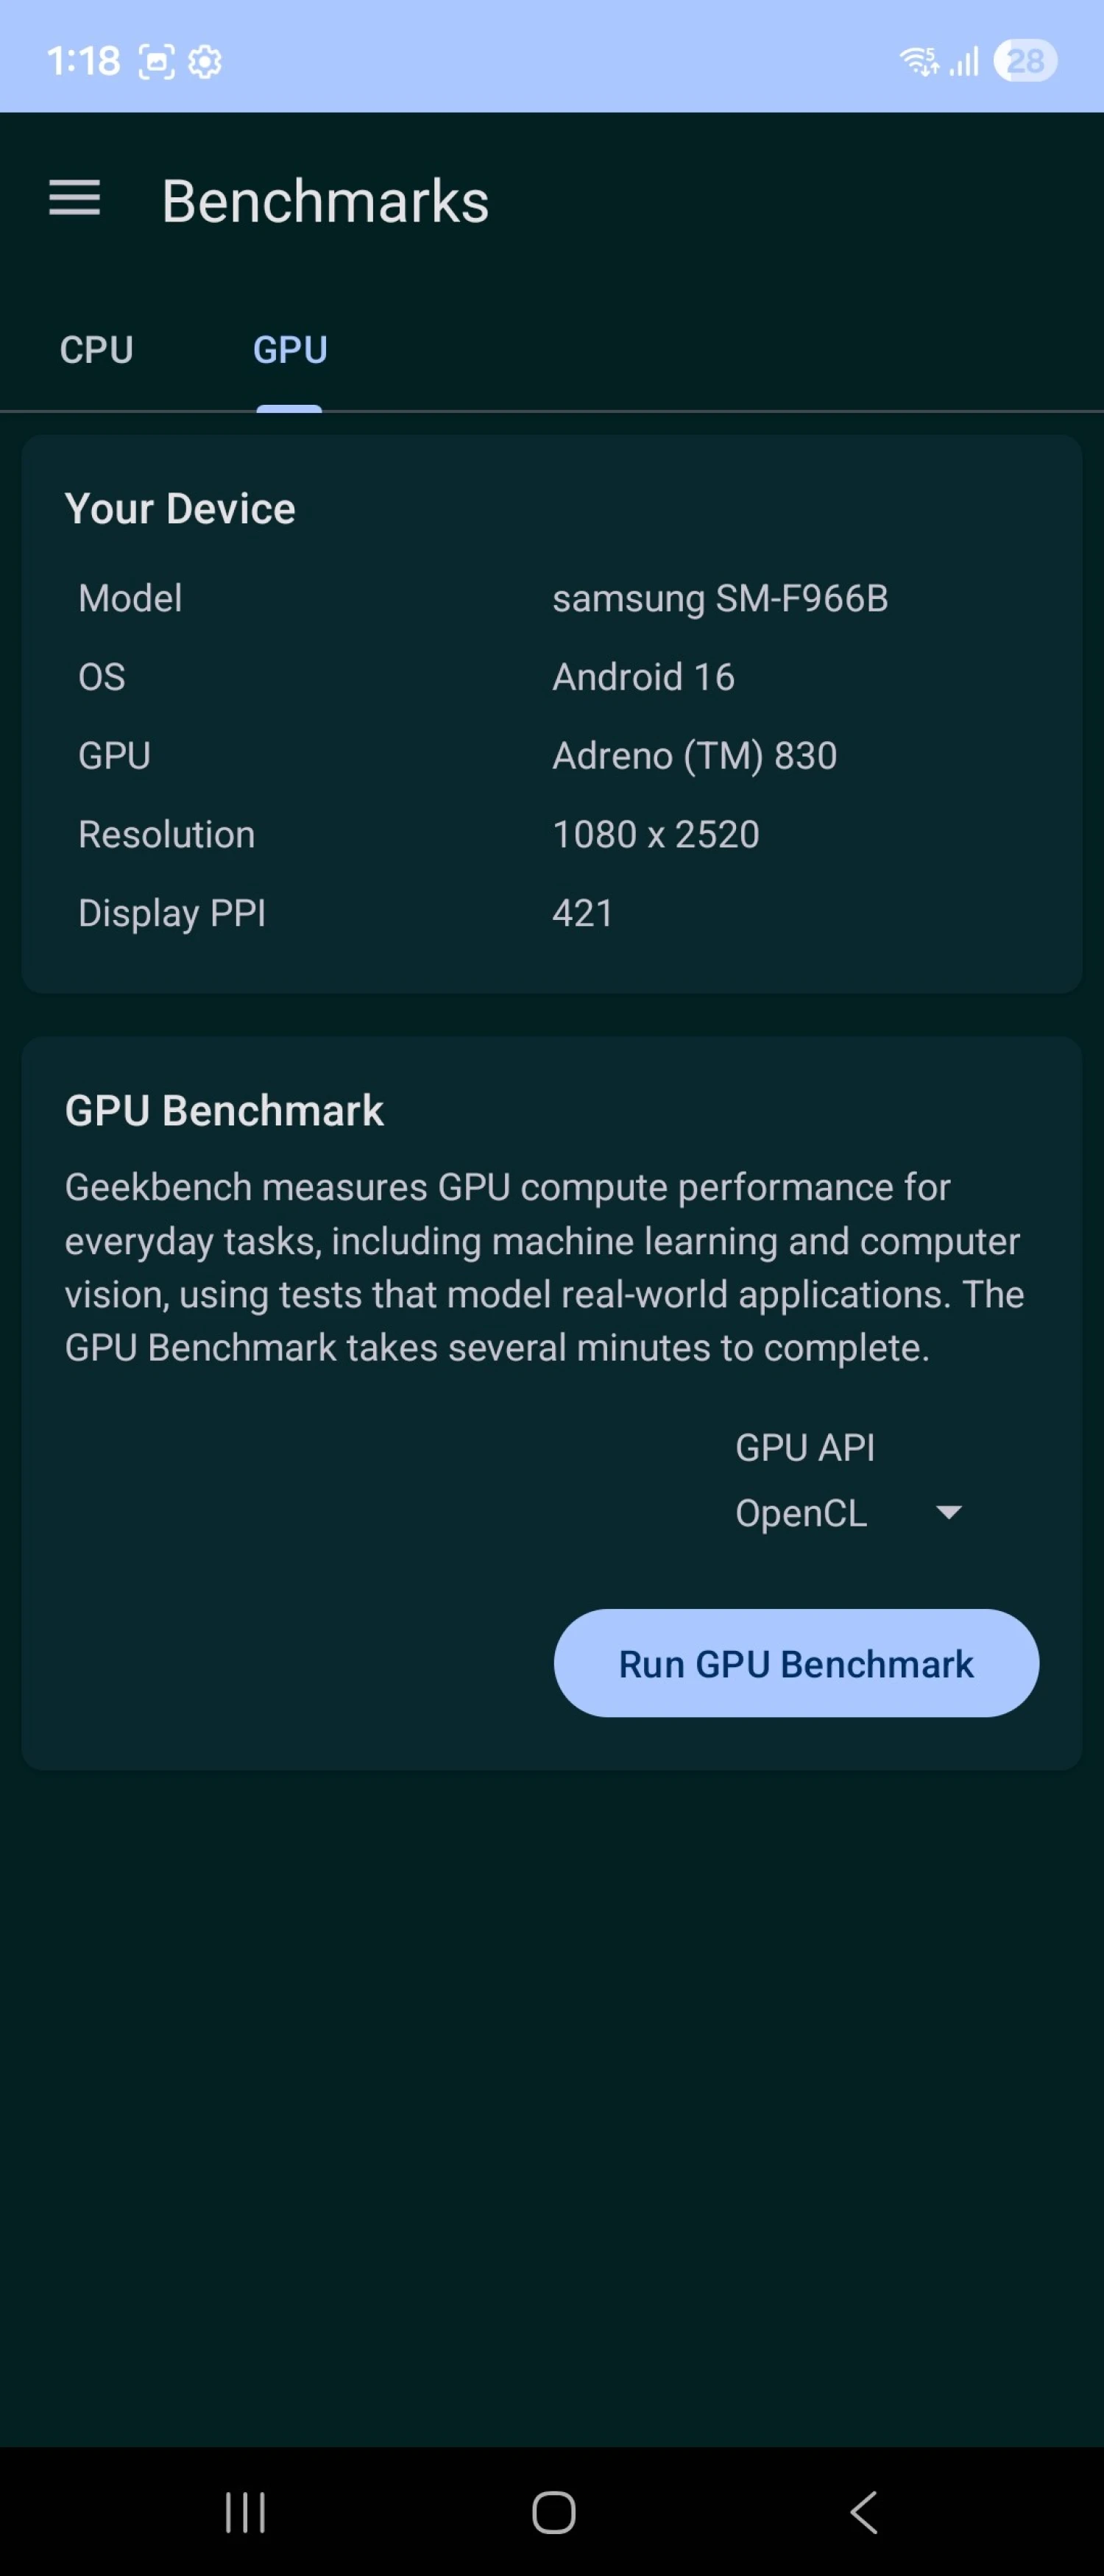Select the GPU tab

[x=290, y=350]
